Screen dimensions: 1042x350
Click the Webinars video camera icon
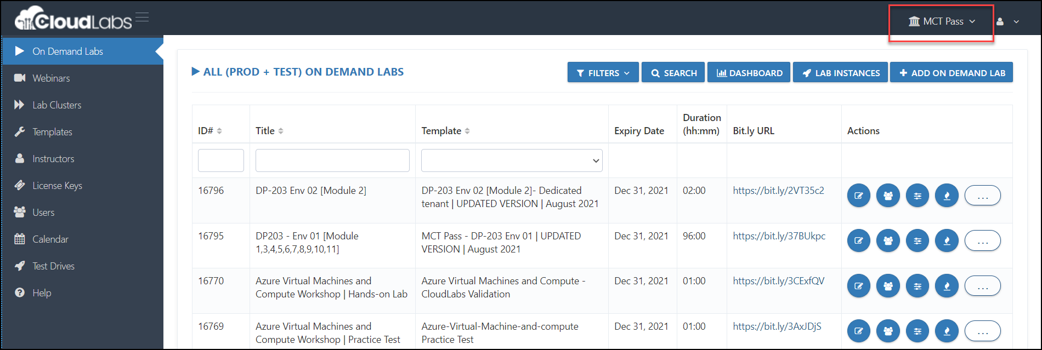click(x=20, y=78)
